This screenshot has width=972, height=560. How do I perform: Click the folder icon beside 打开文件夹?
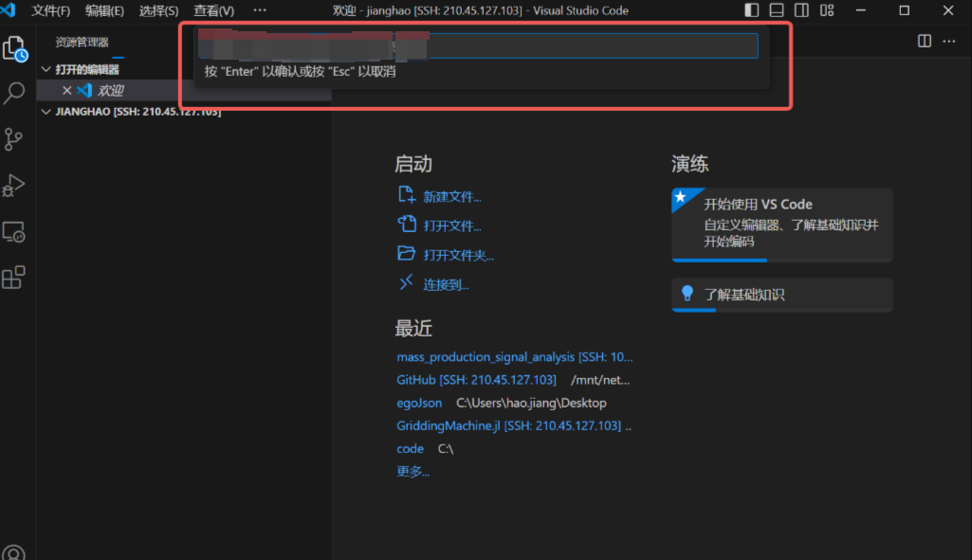click(x=406, y=253)
